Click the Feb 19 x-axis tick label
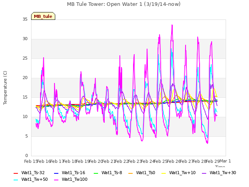249x187 pixels. [83, 161]
